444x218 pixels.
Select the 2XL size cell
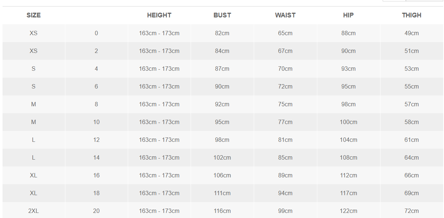pos(33,211)
